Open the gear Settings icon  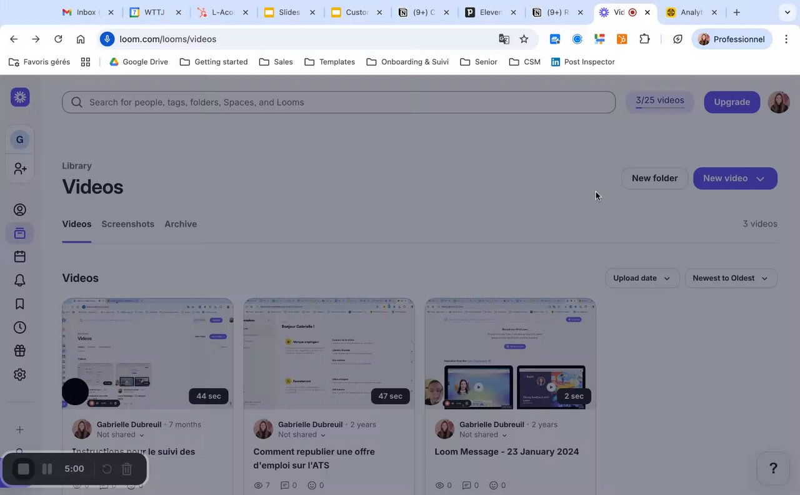click(20, 375)
